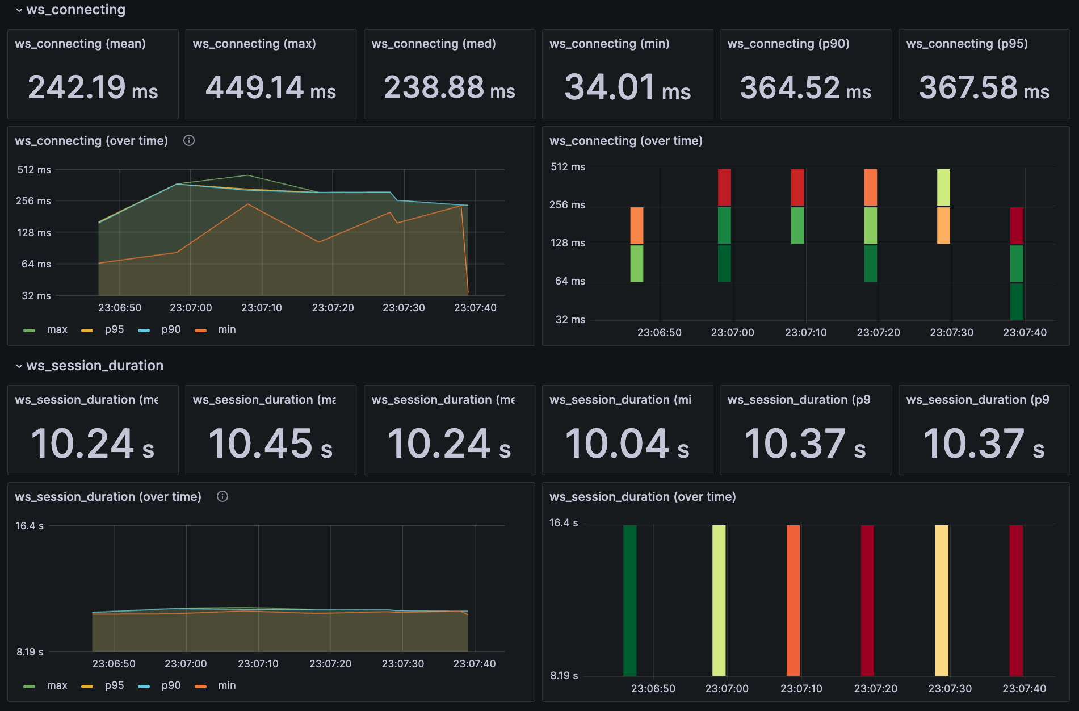1079x711 pixels.
Task: Toggle the p90 series label in ws_connecting legend
Action: (x=171, y=329)
